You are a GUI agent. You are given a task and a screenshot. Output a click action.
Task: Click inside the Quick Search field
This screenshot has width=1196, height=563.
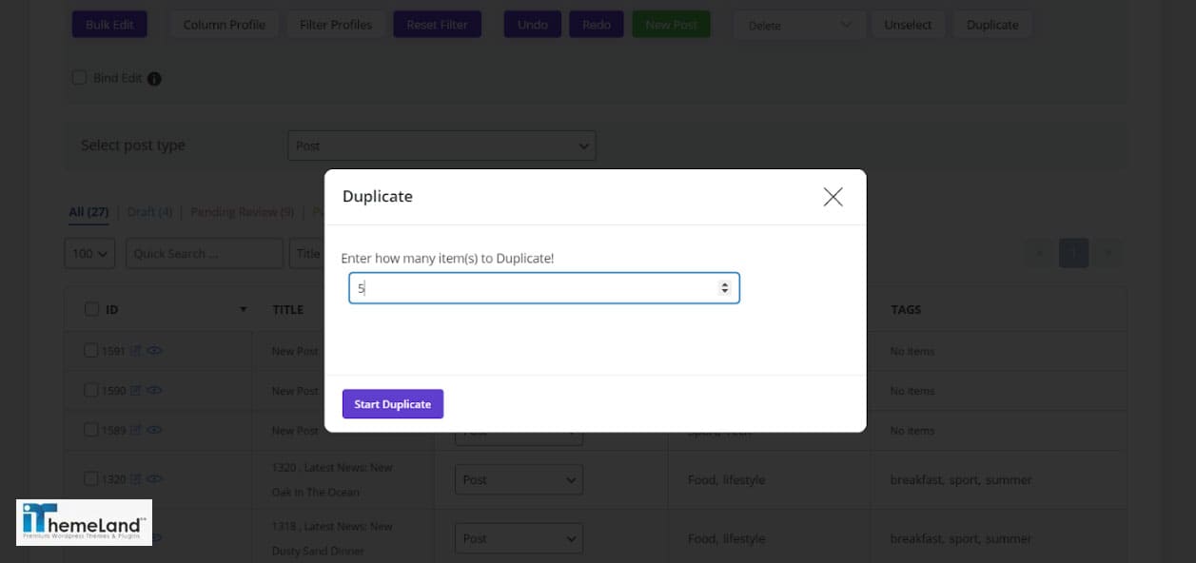tap(204, 253)
